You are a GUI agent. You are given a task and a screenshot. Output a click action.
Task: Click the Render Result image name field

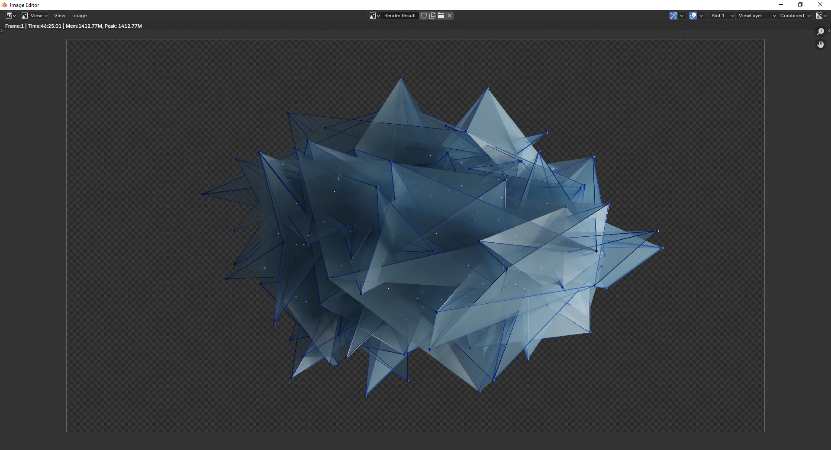point(400,16)
